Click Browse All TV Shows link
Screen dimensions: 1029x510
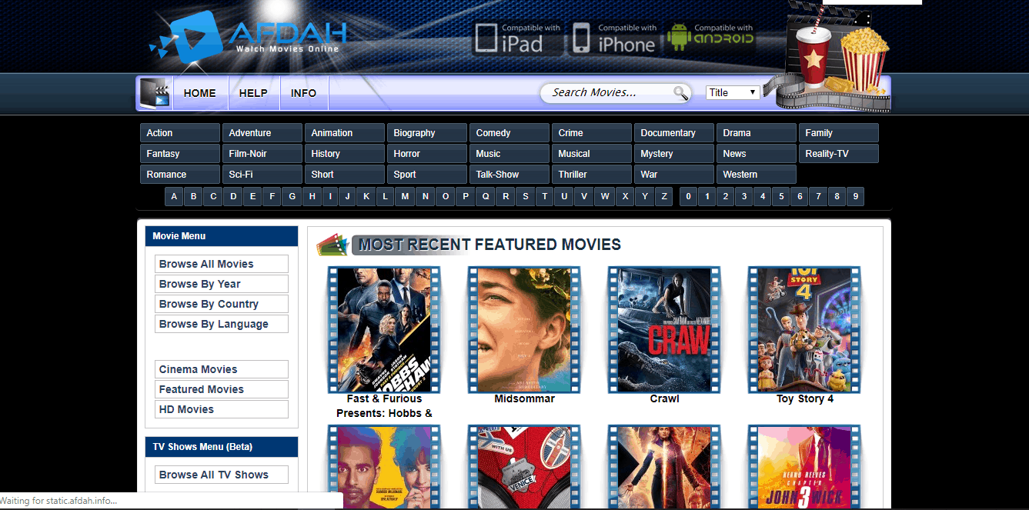[x=222, y=475]
